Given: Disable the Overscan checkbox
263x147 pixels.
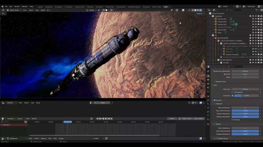Looking at the screenshot, I should (232, 96).
